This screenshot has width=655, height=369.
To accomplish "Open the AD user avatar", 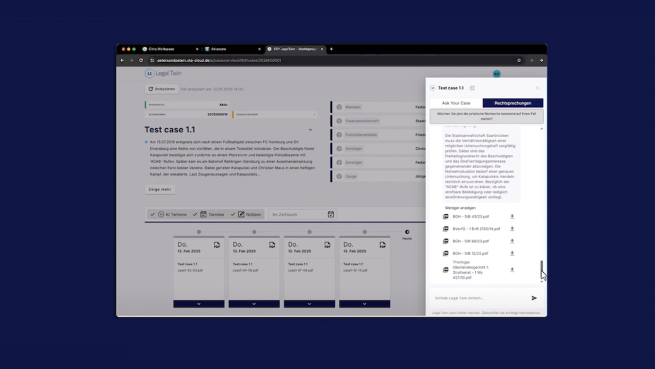I will point(497,74).
